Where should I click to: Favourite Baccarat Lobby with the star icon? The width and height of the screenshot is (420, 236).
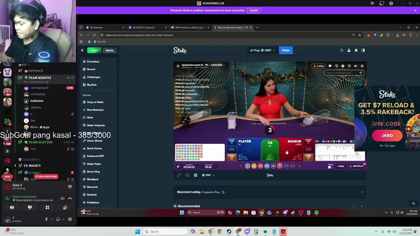223,192
